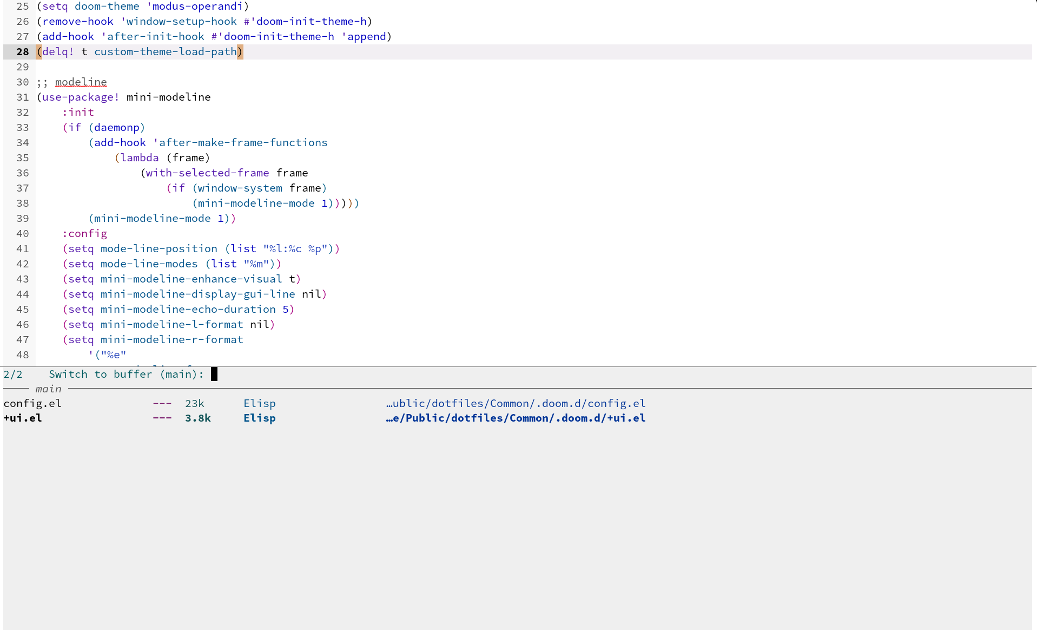Click the :config keyword on line 40
Viewport: 1037px width, 630px height.
point(84,233)
